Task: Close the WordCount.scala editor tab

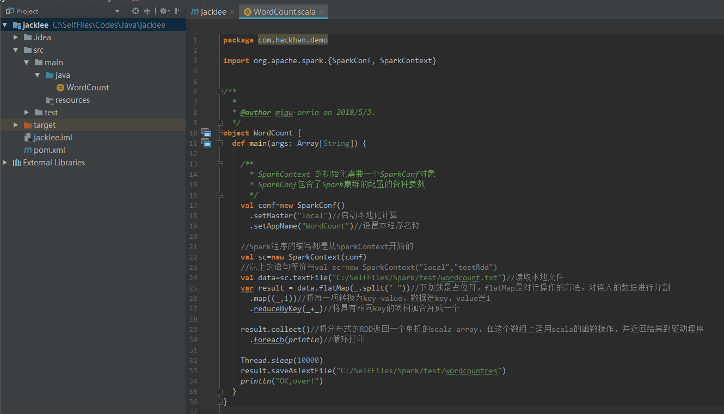Action: pos(321,12)
